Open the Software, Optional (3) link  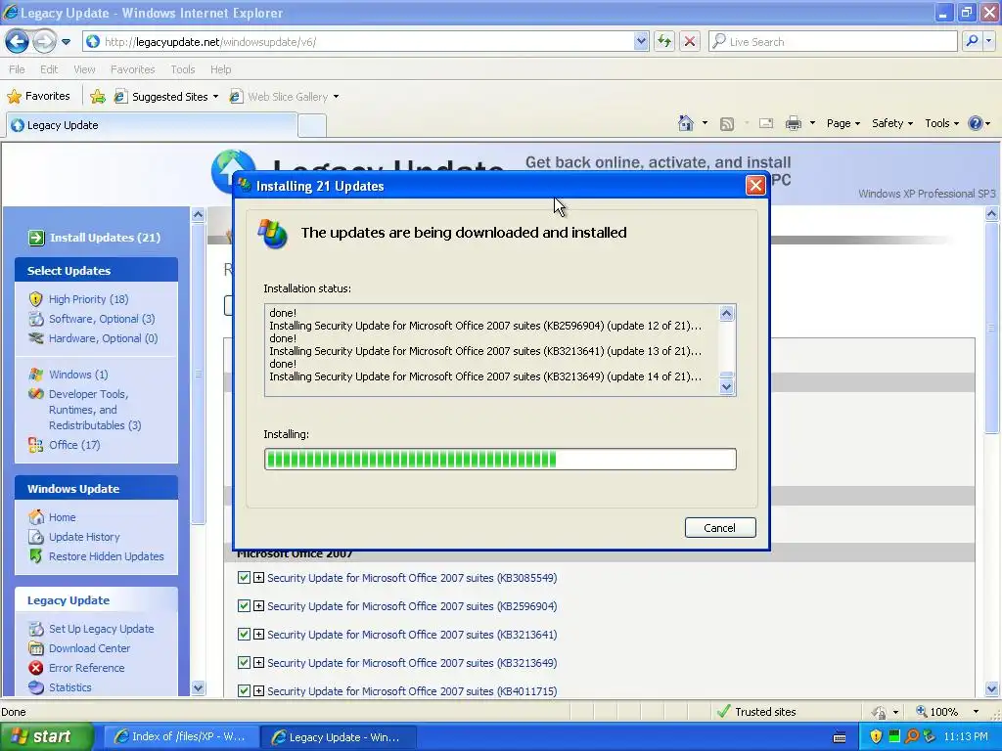(x=102, y=319)
